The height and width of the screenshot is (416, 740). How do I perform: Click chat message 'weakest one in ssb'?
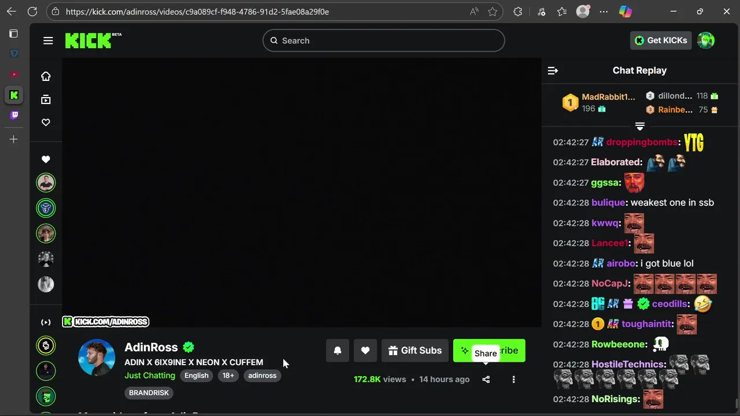(672, 203)
